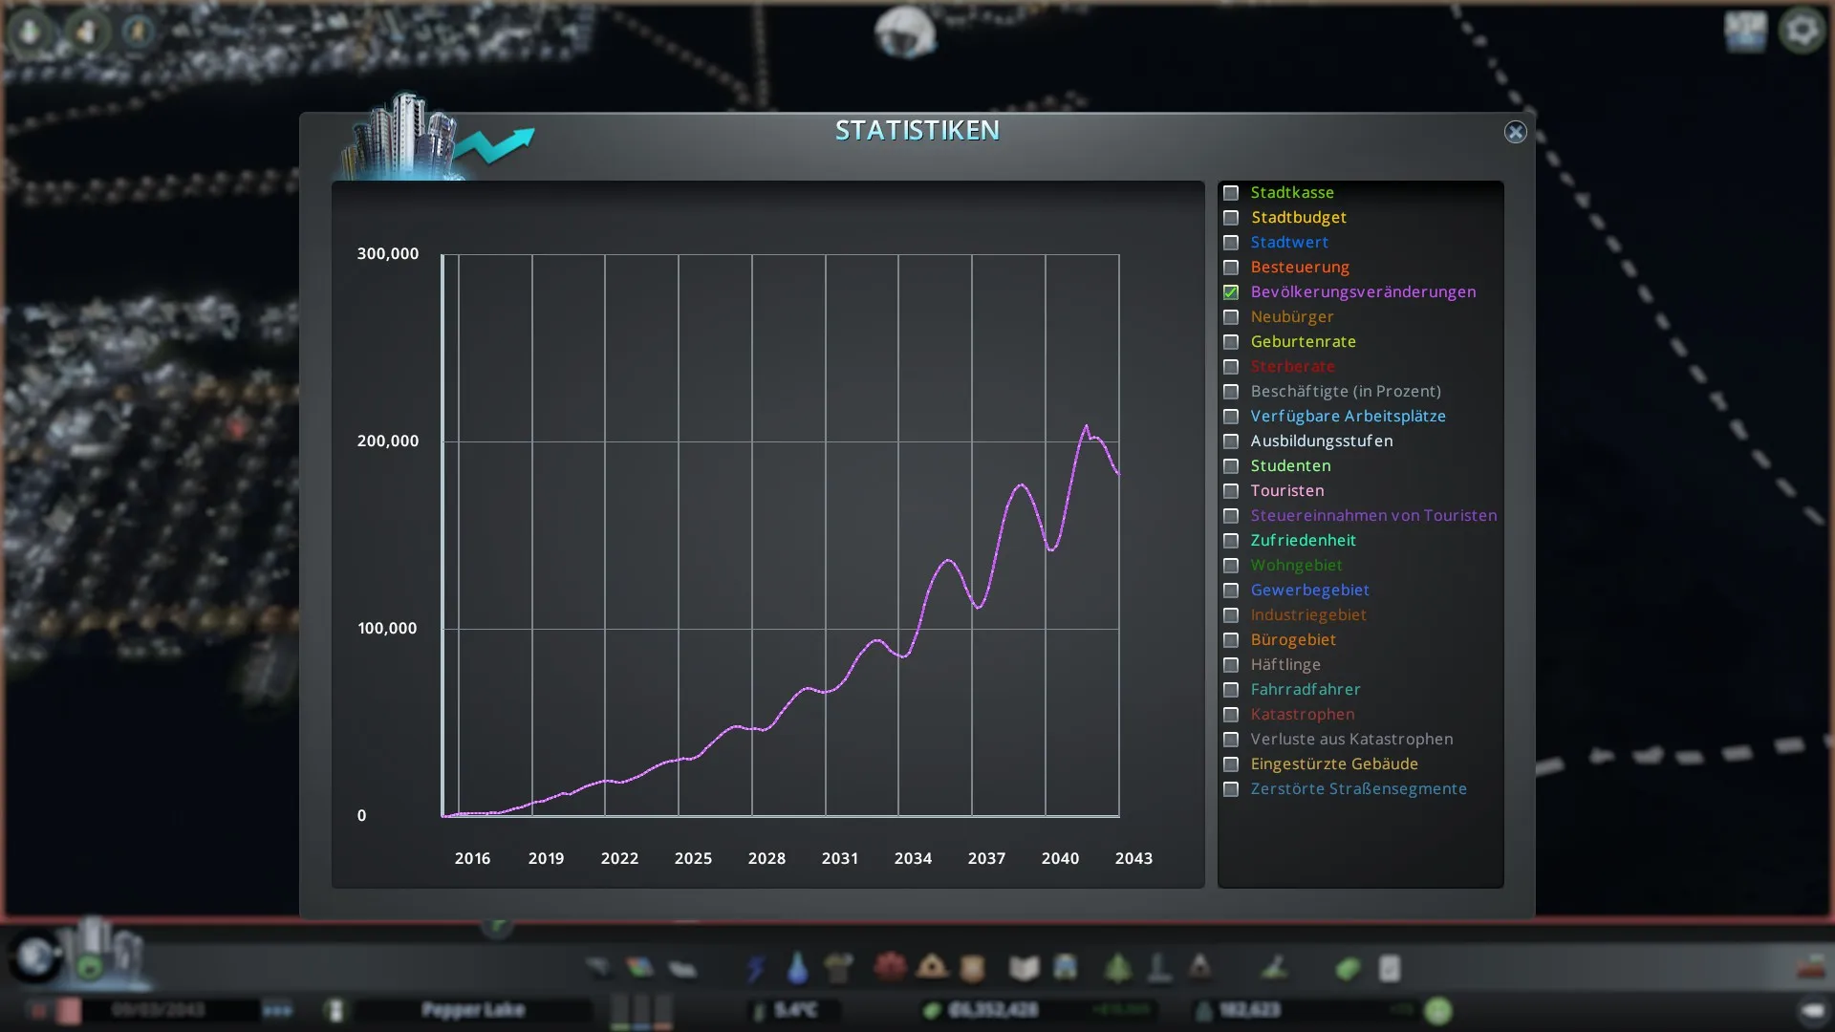Open the settings gear icon
This screenshot has width=1835, height=1032.
[x=1802, y=32]
